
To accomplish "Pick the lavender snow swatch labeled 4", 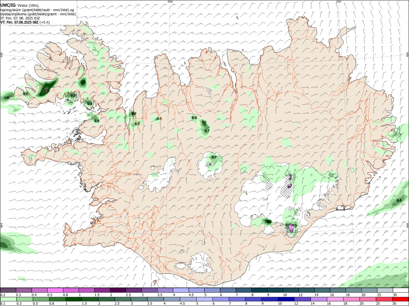I will coord(181,290).
